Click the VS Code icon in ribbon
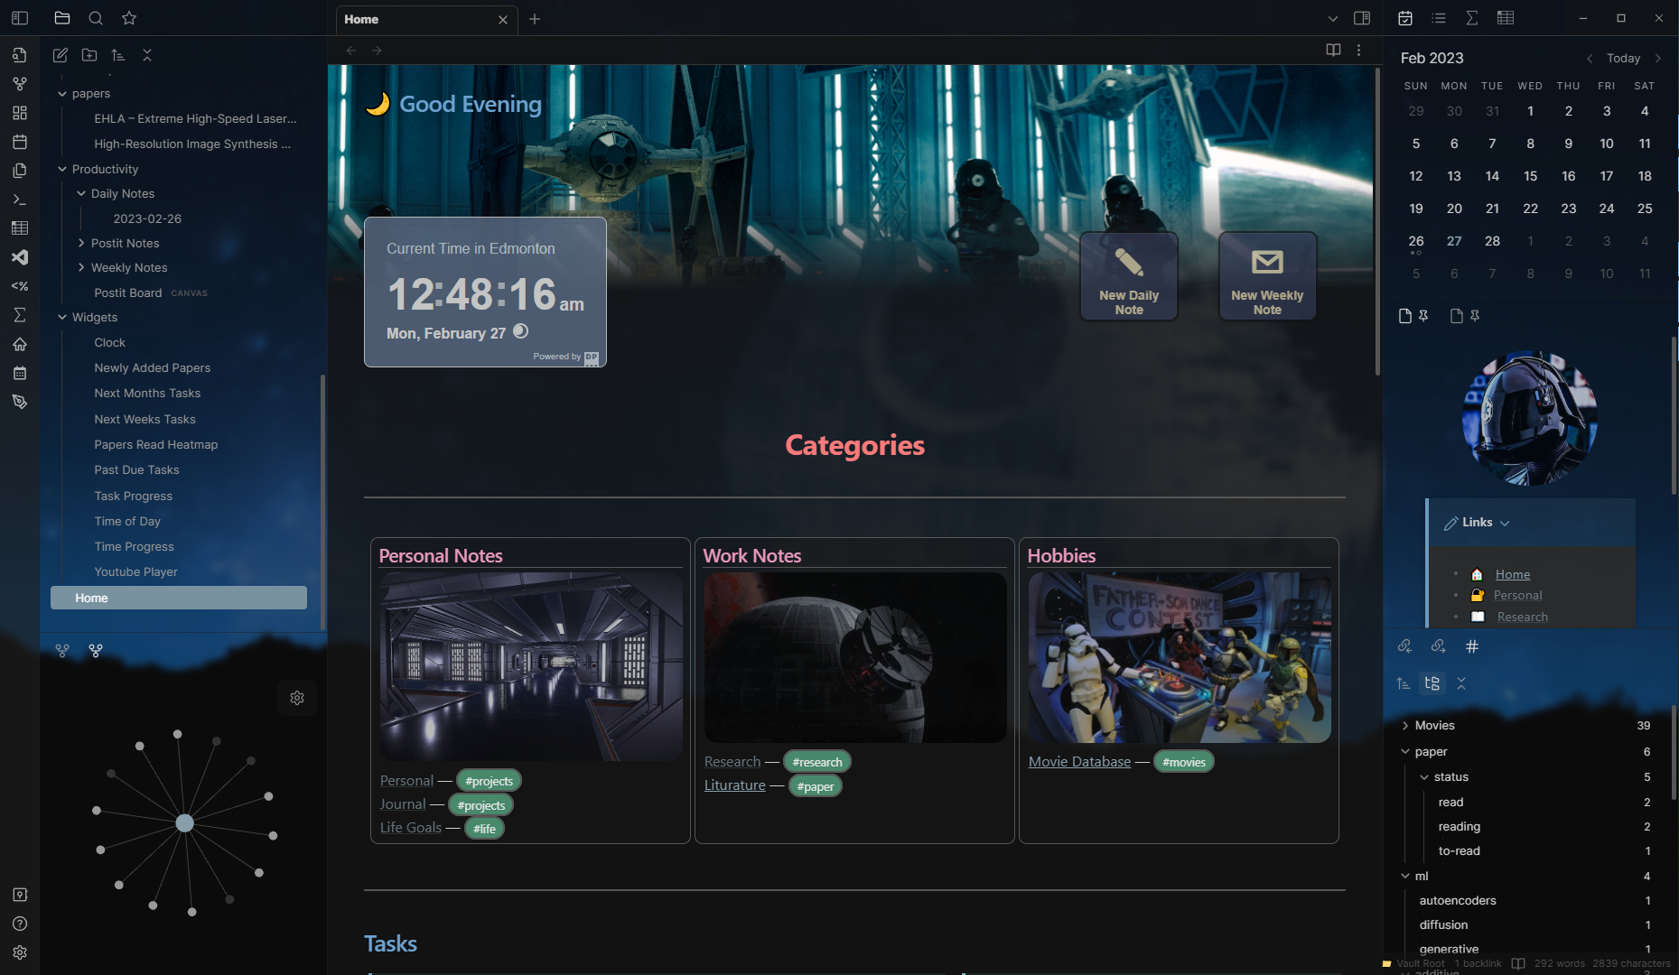The image size is (1679, 975). point(20,257)
